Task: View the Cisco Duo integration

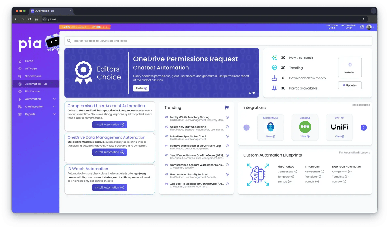Action: tap(305, 136)
